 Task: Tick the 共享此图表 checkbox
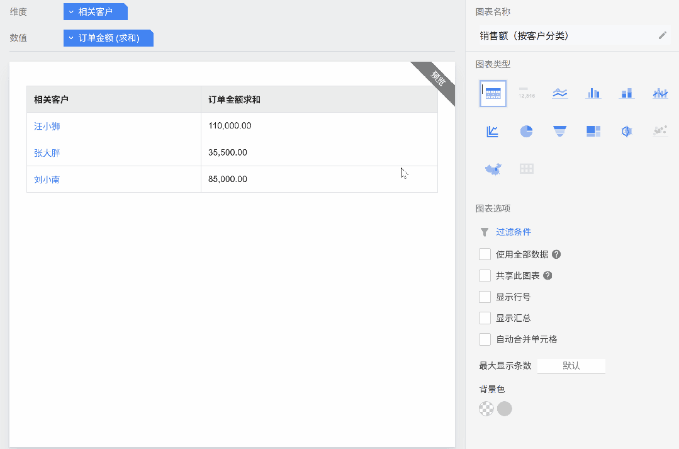[485, 276]
